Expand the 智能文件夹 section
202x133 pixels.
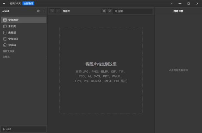8,51
